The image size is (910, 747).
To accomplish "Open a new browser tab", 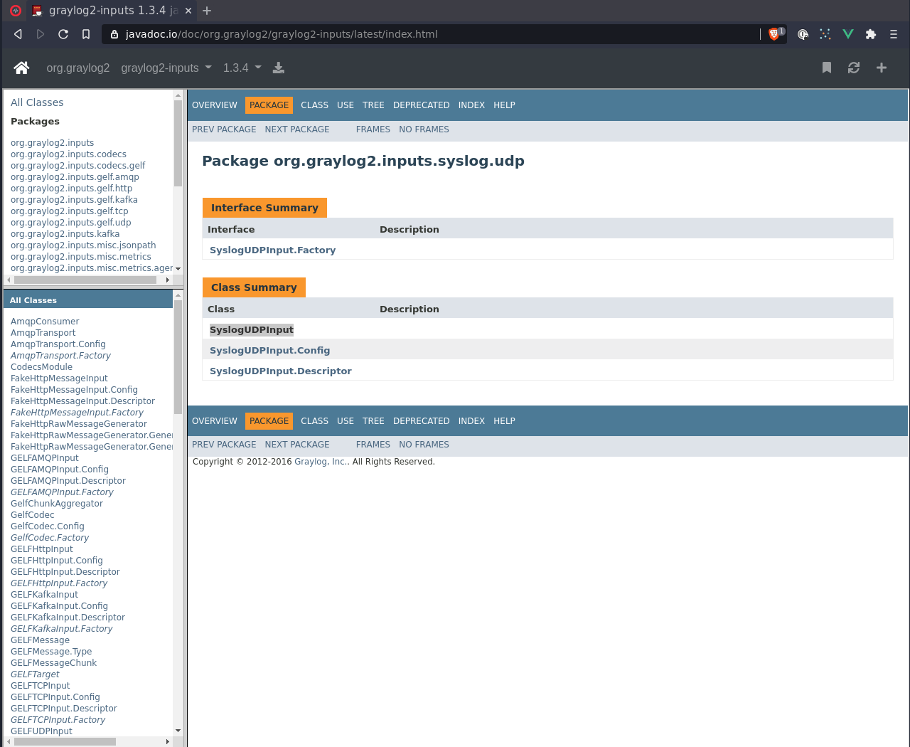I will point(207,11).
